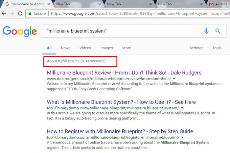Start voice search with microphone icon
Viewport: 230px width, 153px height.
(206, 31)
